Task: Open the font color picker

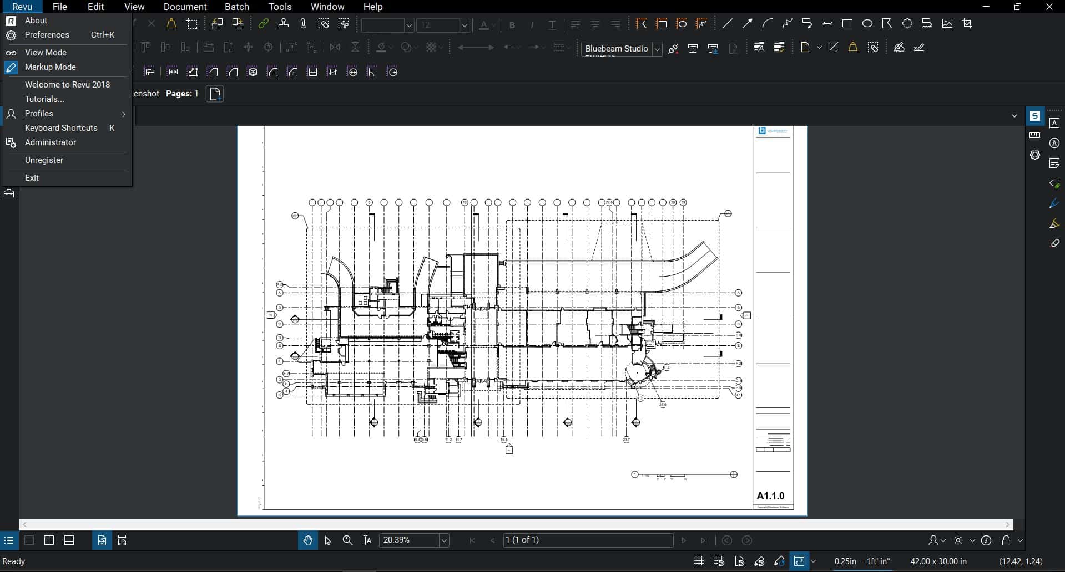Action: 484,24
